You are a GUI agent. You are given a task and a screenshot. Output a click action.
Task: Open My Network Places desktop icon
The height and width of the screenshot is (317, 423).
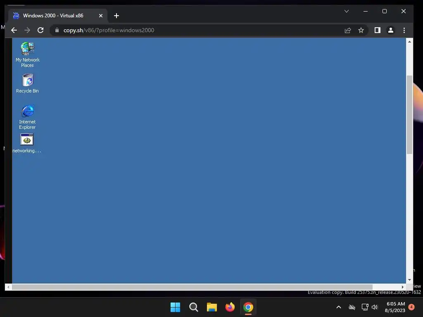point(28,55)
